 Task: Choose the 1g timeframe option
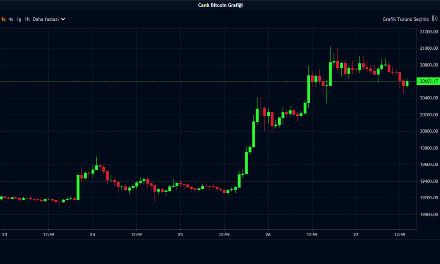point(19,19)
